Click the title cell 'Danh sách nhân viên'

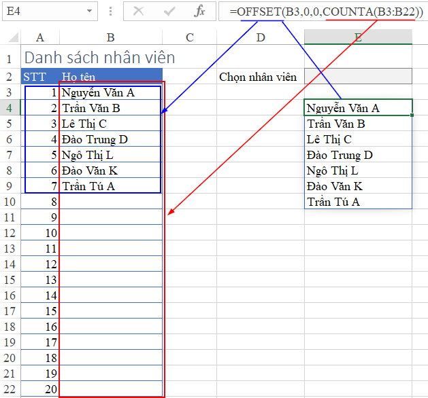tap(99, 58)
